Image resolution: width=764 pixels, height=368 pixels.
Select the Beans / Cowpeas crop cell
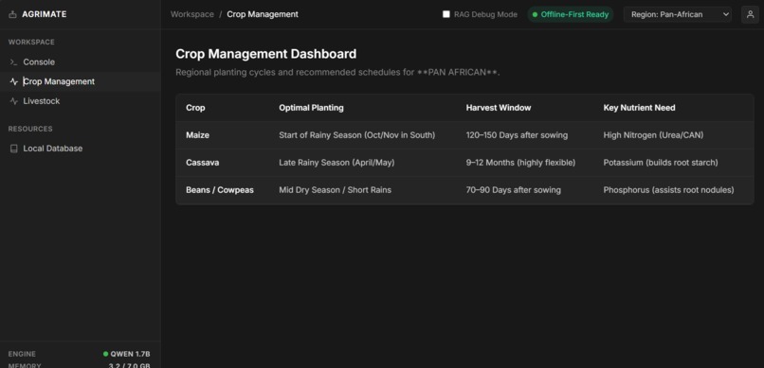click(220, 190)
